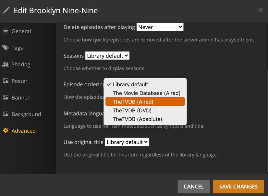Click the Advanced gear icon
This screenshot has height=196, width=268.
[x=6, y=131]
